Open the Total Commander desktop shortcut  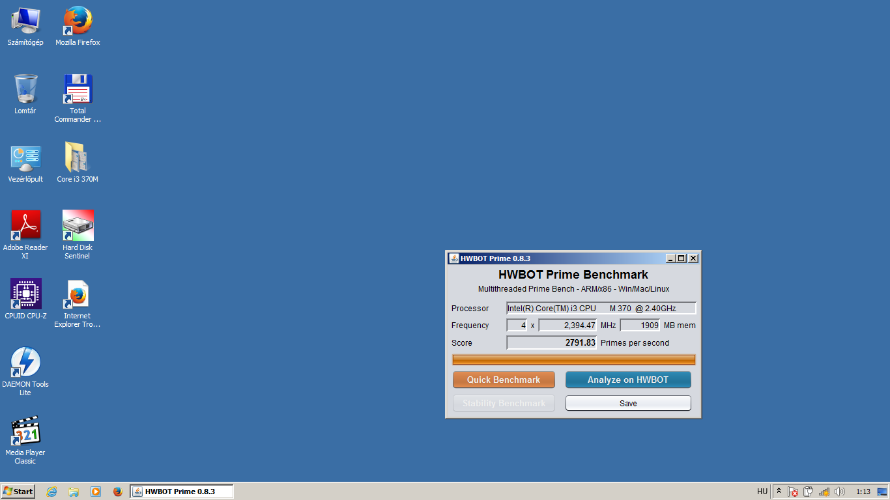78,98
